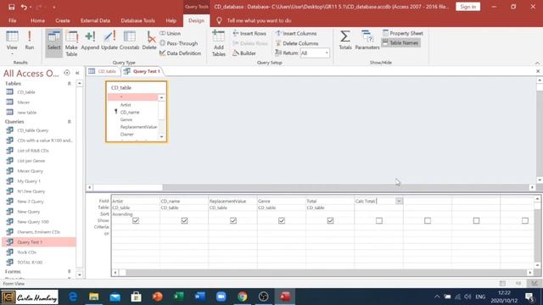
Task: Open the Property Sheet pane
Action: 403,34
